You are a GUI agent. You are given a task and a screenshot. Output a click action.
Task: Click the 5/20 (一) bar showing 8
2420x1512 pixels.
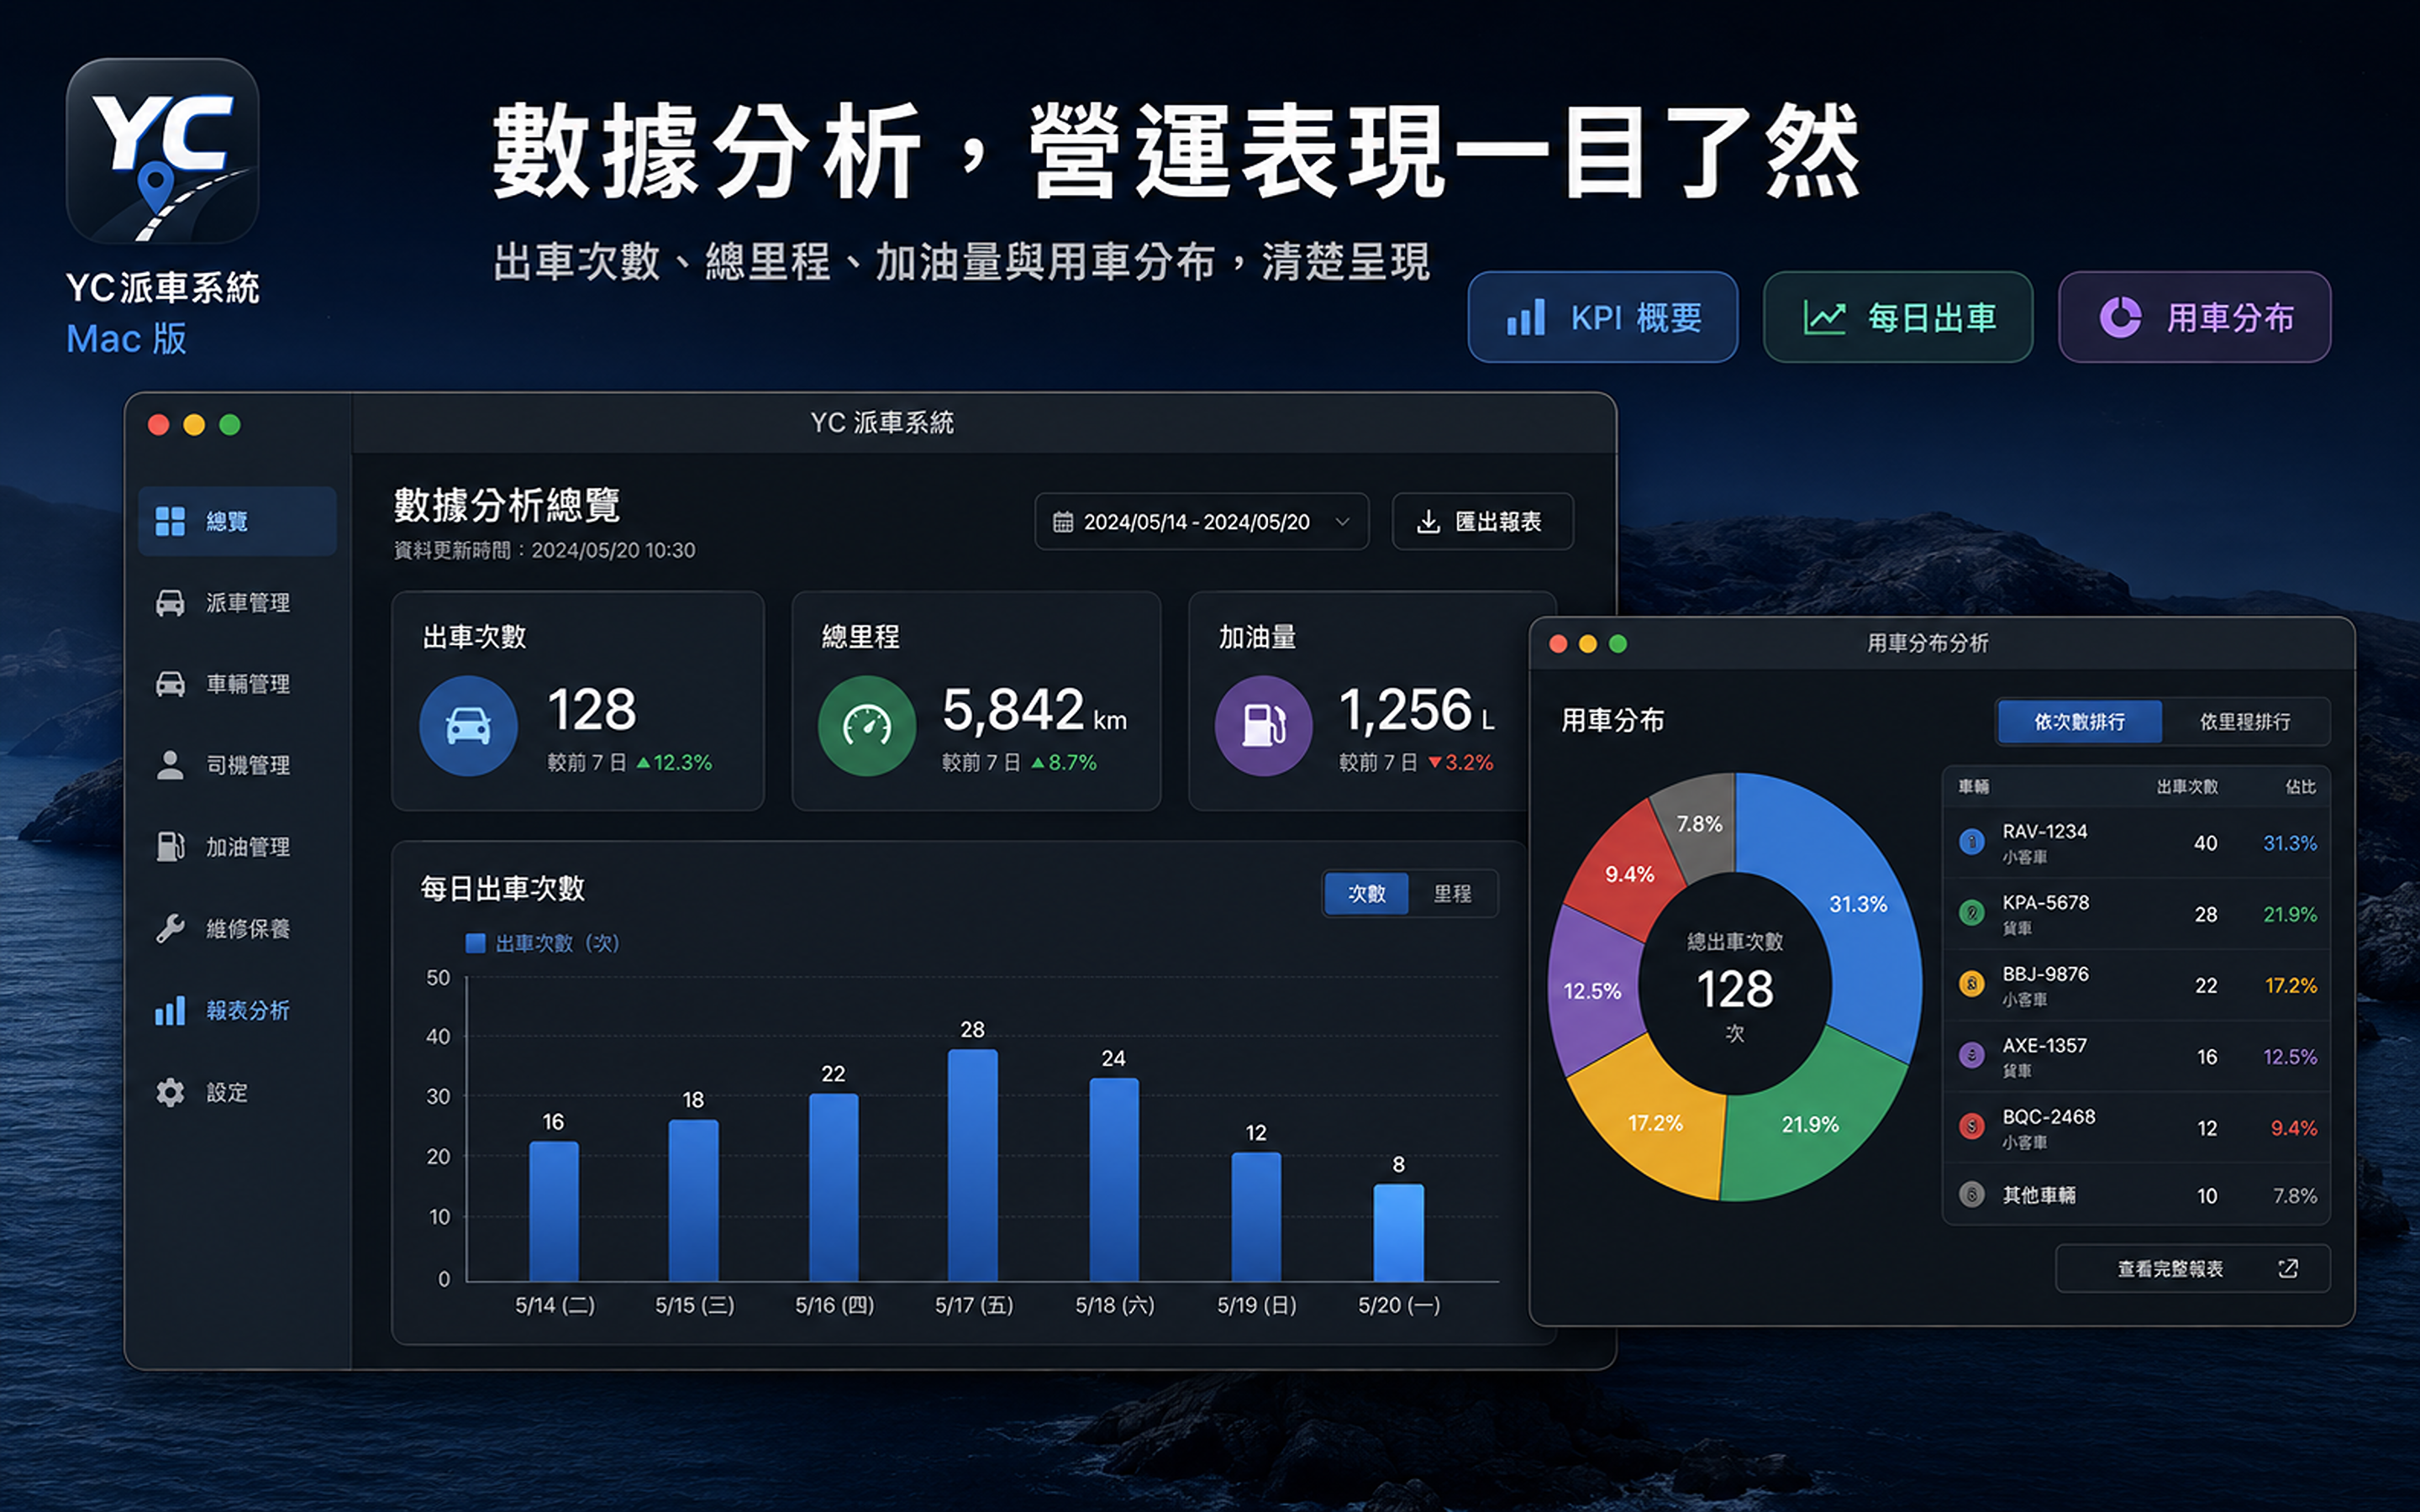pos(1398,1232)
